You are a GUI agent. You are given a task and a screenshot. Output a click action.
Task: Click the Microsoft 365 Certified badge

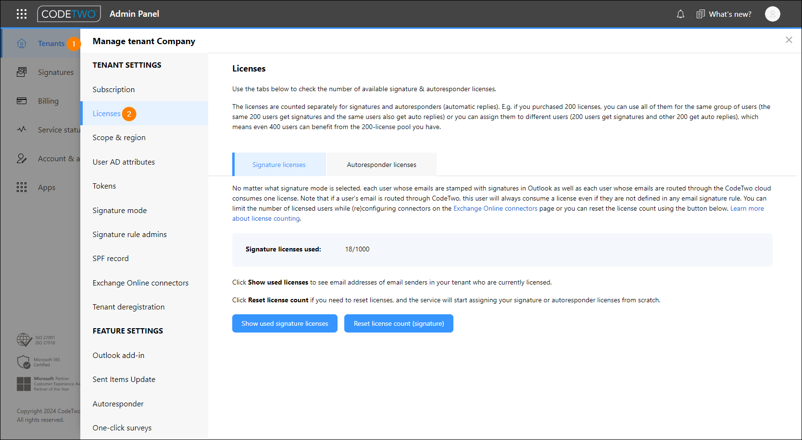[x=38, y=362]
